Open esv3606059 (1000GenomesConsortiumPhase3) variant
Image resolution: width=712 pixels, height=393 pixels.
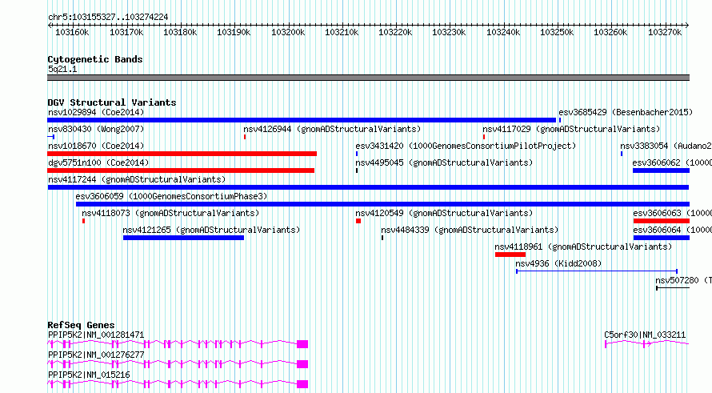171,196
